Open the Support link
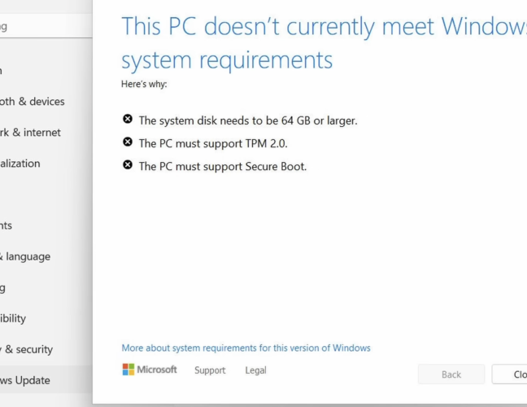This screenshot has width=527, height=407. (x=210, y=370)
